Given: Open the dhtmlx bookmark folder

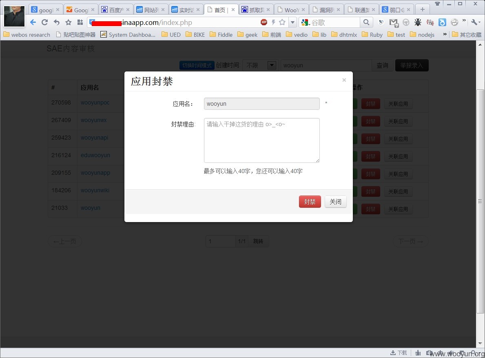Looking at the screenshot, I should tap(344, 35).
